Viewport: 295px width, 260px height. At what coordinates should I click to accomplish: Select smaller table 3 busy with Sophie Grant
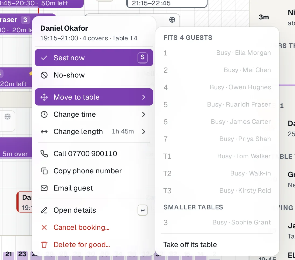coord(217,223)
